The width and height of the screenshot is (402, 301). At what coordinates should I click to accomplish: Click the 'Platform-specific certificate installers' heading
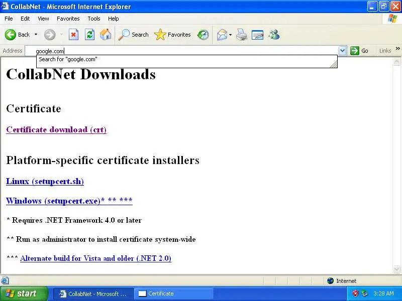point(103,161)
